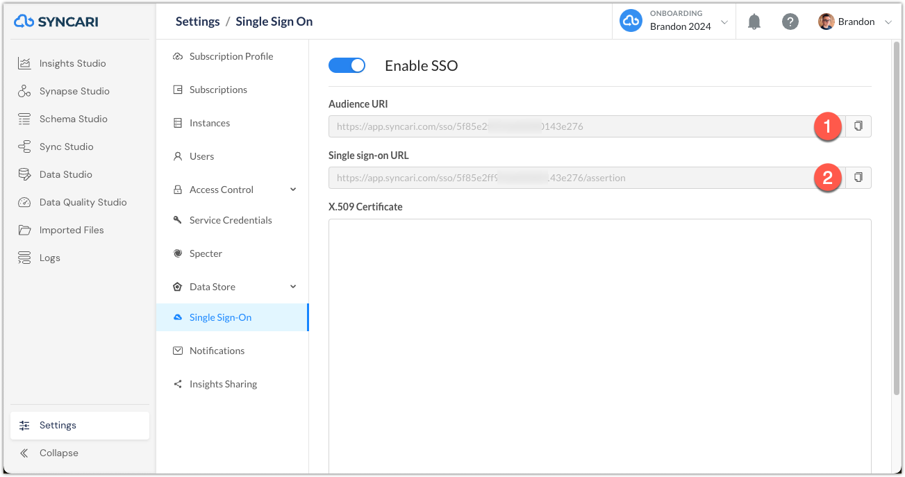The height and width of the screenshot is (477, 905).
Task: Click the Onboarding cloud badge icon
Action: pyautogui.click(x=631, y=22)
